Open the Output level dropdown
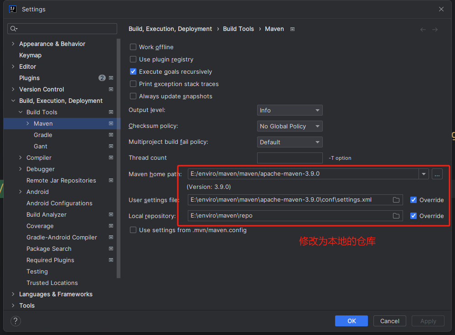Screen dimensions: 455x335 pos(290,111)
